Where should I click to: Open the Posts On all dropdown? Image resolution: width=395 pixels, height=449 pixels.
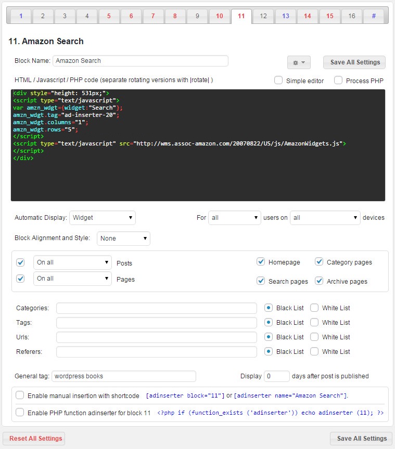[x=72, y=262]
